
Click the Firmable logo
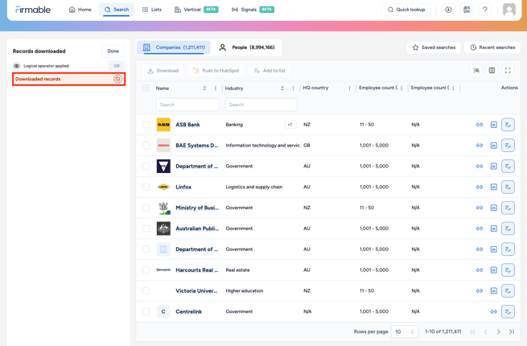33,10
